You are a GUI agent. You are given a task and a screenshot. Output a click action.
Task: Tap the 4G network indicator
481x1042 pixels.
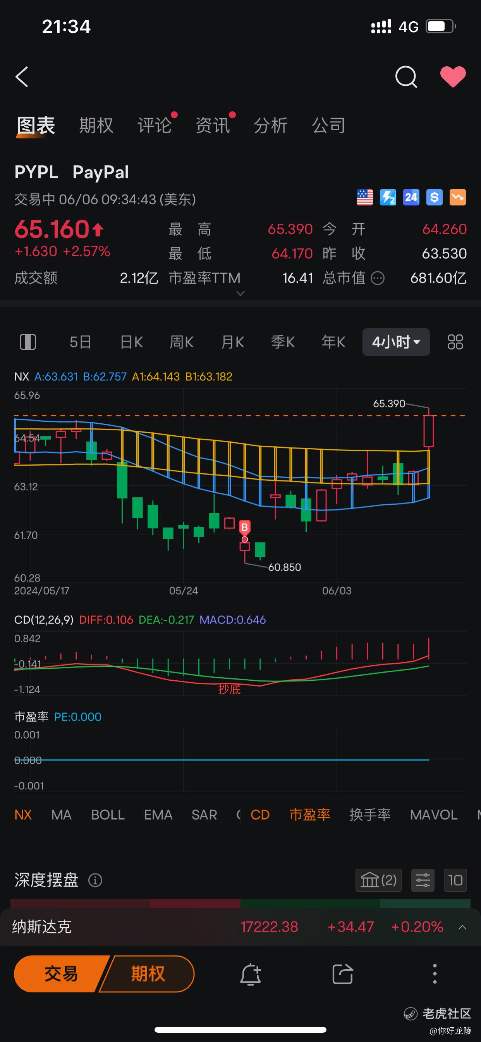408,27
